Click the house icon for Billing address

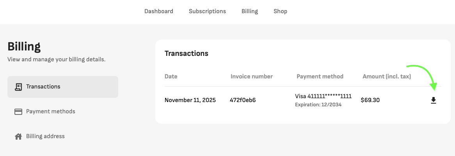(x=18, y=136)
